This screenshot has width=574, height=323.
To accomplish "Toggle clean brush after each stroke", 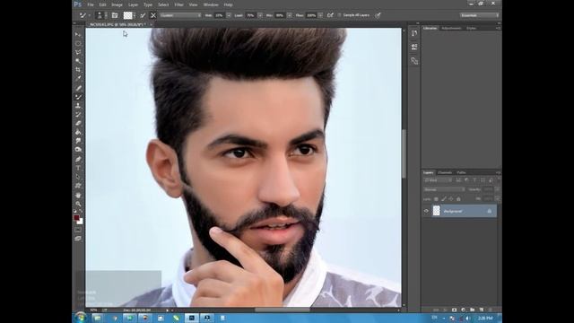I will 153,15.
